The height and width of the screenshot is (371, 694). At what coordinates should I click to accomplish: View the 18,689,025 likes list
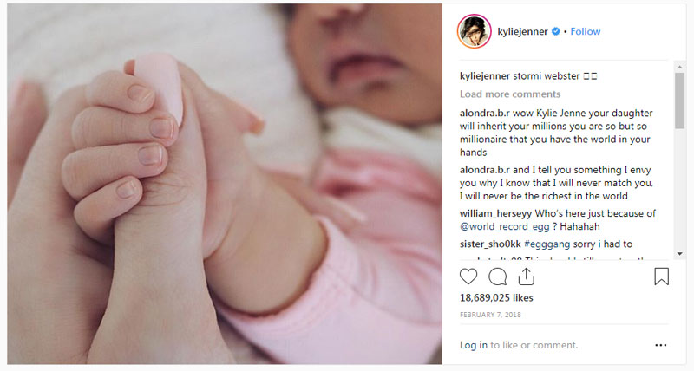496,297
